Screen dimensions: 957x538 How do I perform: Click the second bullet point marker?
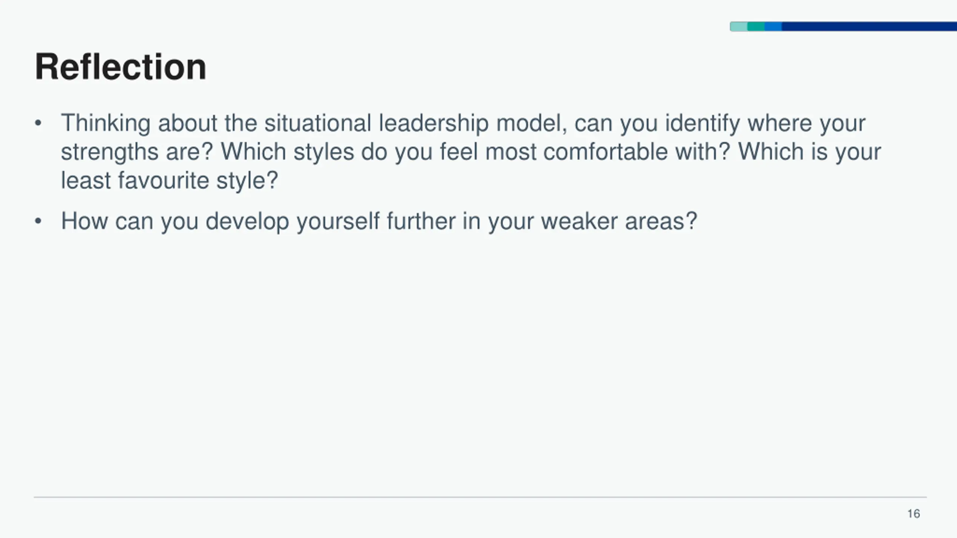tap(38, 221)
